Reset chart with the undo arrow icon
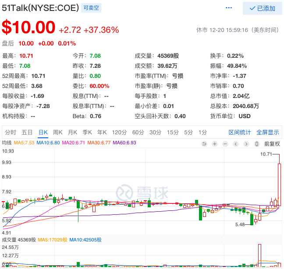 (204, 144)
